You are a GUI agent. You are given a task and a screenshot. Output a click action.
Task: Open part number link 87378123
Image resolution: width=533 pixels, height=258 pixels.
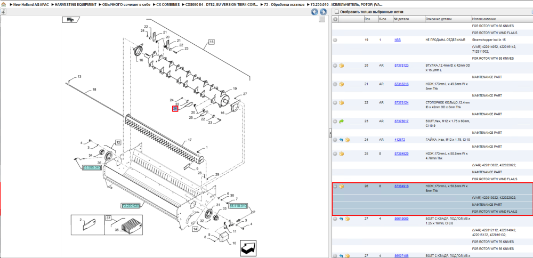point(401,65)
